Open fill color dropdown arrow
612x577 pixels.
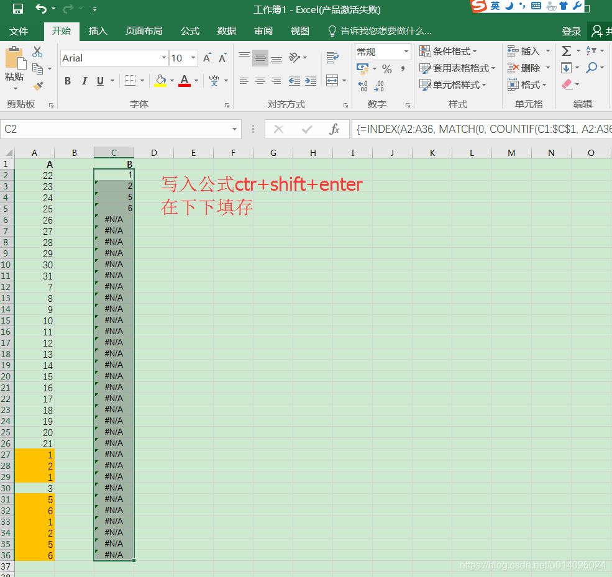point(171,81)
